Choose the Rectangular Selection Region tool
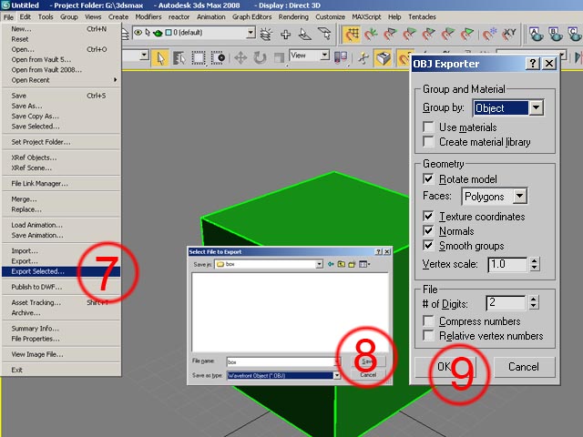 pos(199,58)
